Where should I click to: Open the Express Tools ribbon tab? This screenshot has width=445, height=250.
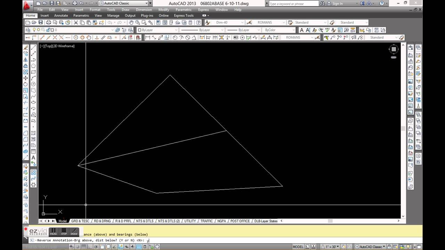pyautogui.click(x=184, y=16)
